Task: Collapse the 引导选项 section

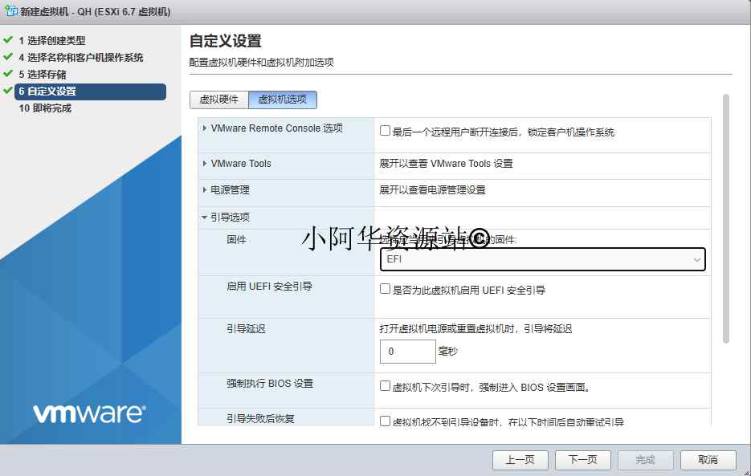Action: (203, 217)
